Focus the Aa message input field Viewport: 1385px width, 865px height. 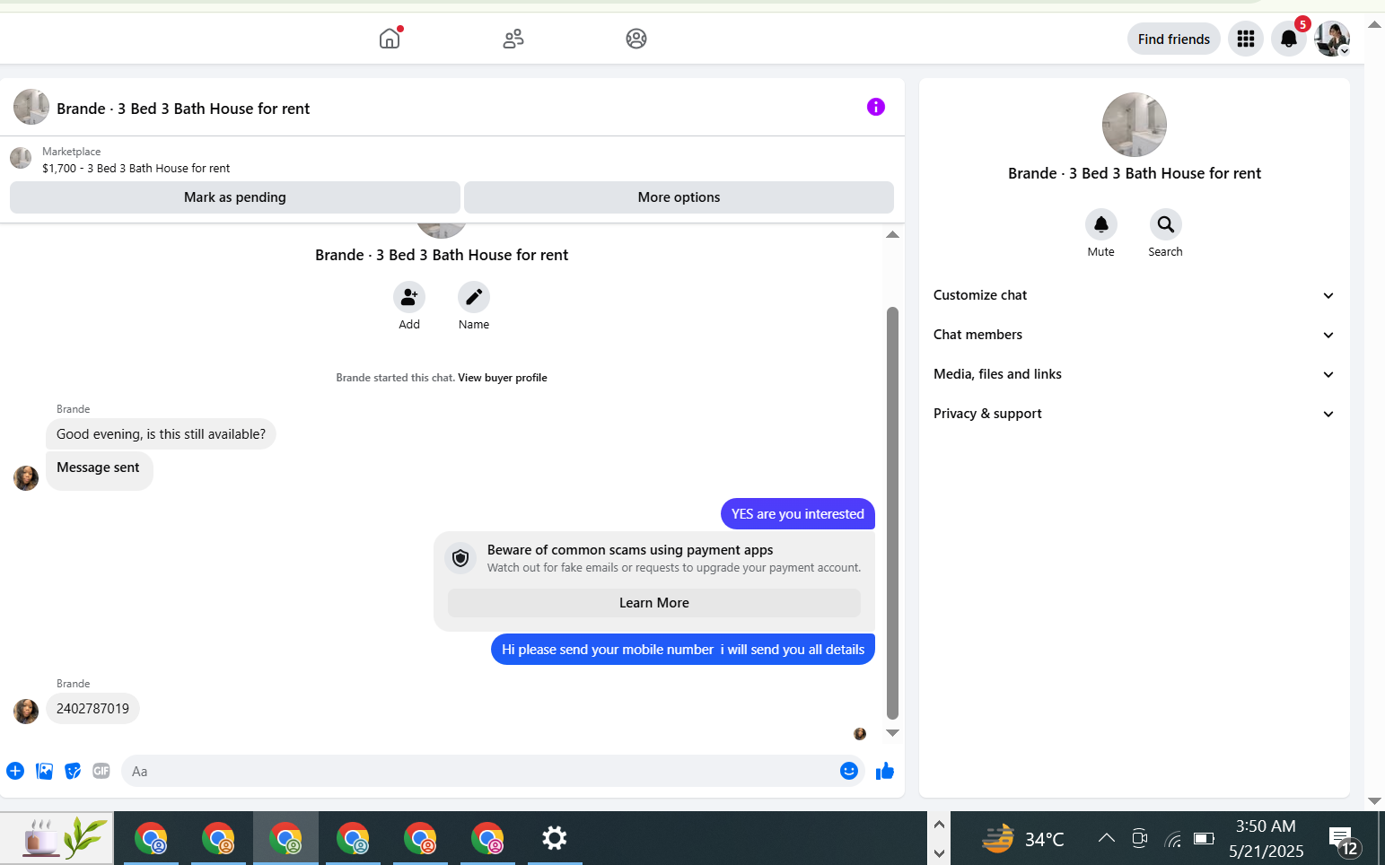coord(480,771)
